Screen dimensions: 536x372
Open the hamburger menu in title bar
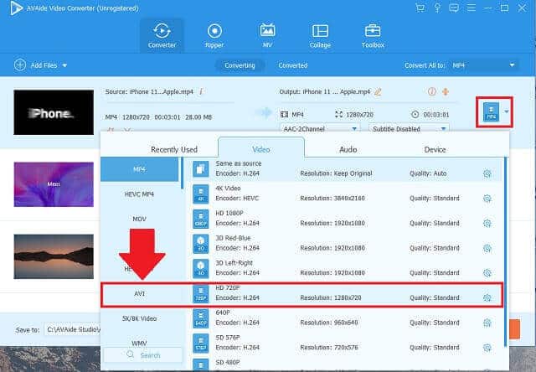472,8
